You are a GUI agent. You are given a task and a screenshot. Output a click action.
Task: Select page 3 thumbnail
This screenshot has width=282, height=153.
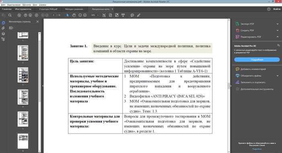(x=23, y=75)
